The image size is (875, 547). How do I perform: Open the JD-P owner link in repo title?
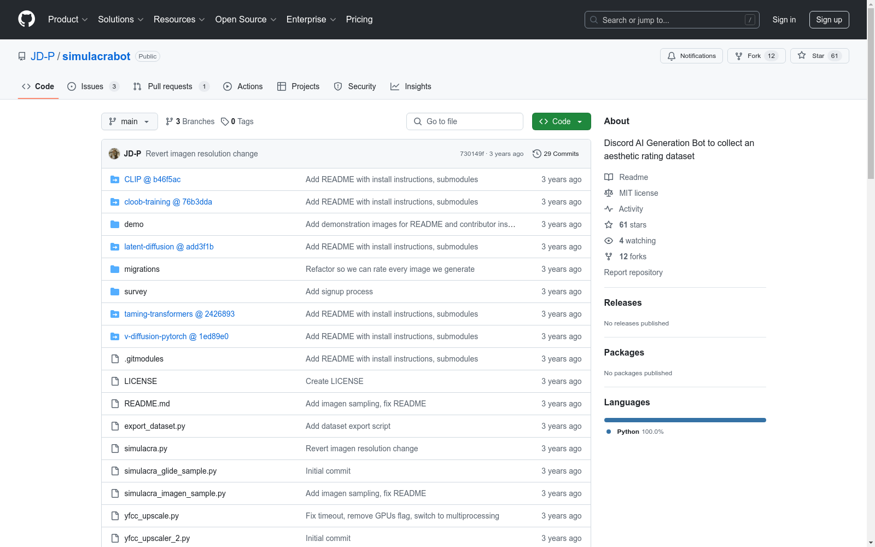point(43,56)
